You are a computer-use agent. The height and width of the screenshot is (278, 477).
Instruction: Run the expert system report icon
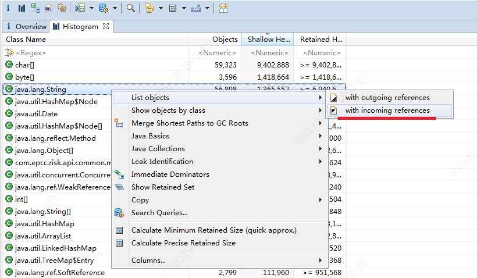pos(80,8)
